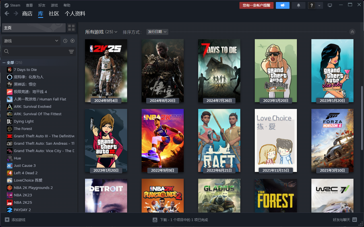Image resolution: width=364 pixels, height=227 pixels.
Task: Go to the 商店 tab
Action: (27, 14)
